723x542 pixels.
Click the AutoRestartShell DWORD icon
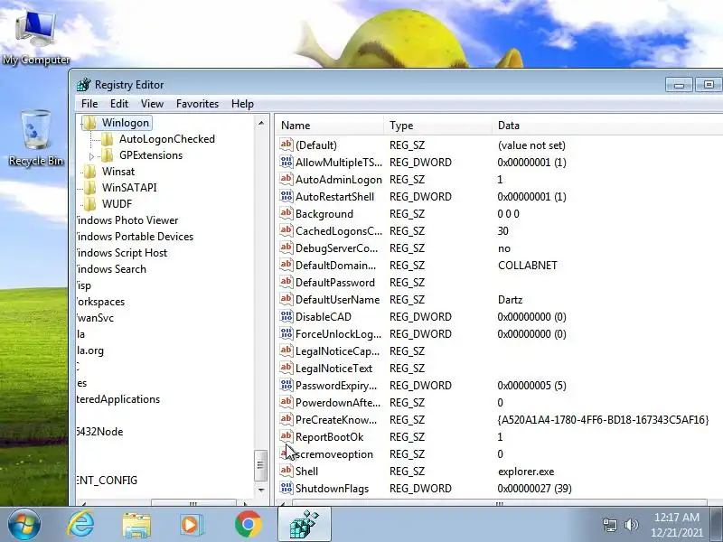pos(286,196)
